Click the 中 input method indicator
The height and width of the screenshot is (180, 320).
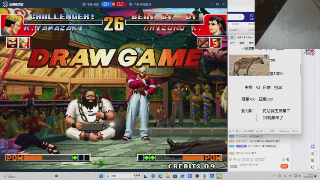[x=290, y=176]
